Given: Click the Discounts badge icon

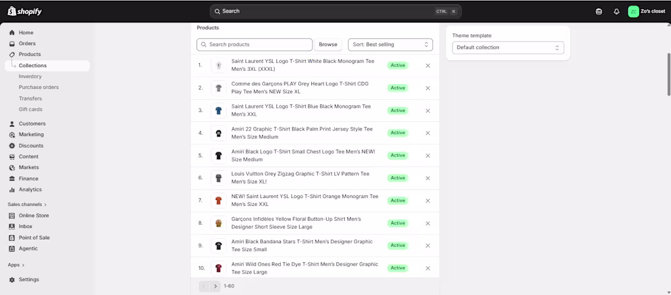Looking at the screenshot, I should (12, 146).
